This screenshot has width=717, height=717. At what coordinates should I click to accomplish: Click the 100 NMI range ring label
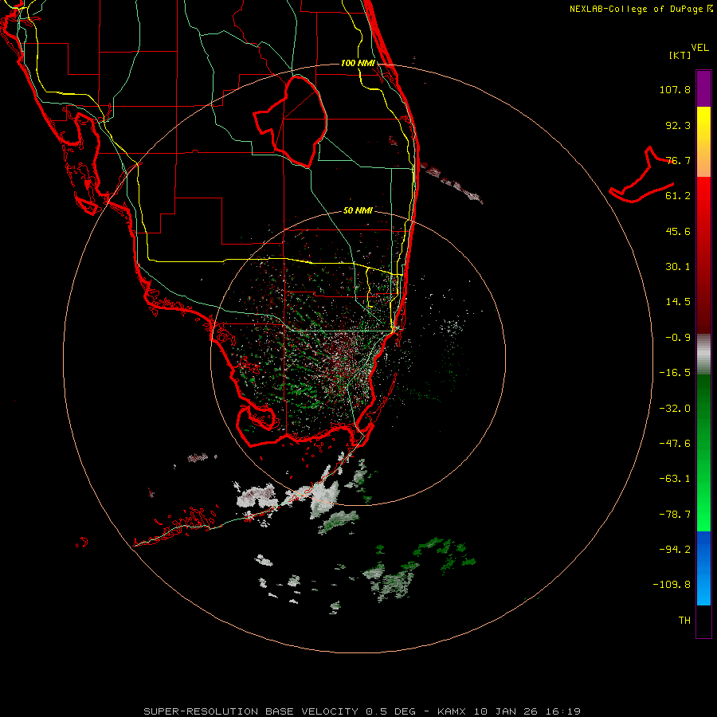click(358, 63)
